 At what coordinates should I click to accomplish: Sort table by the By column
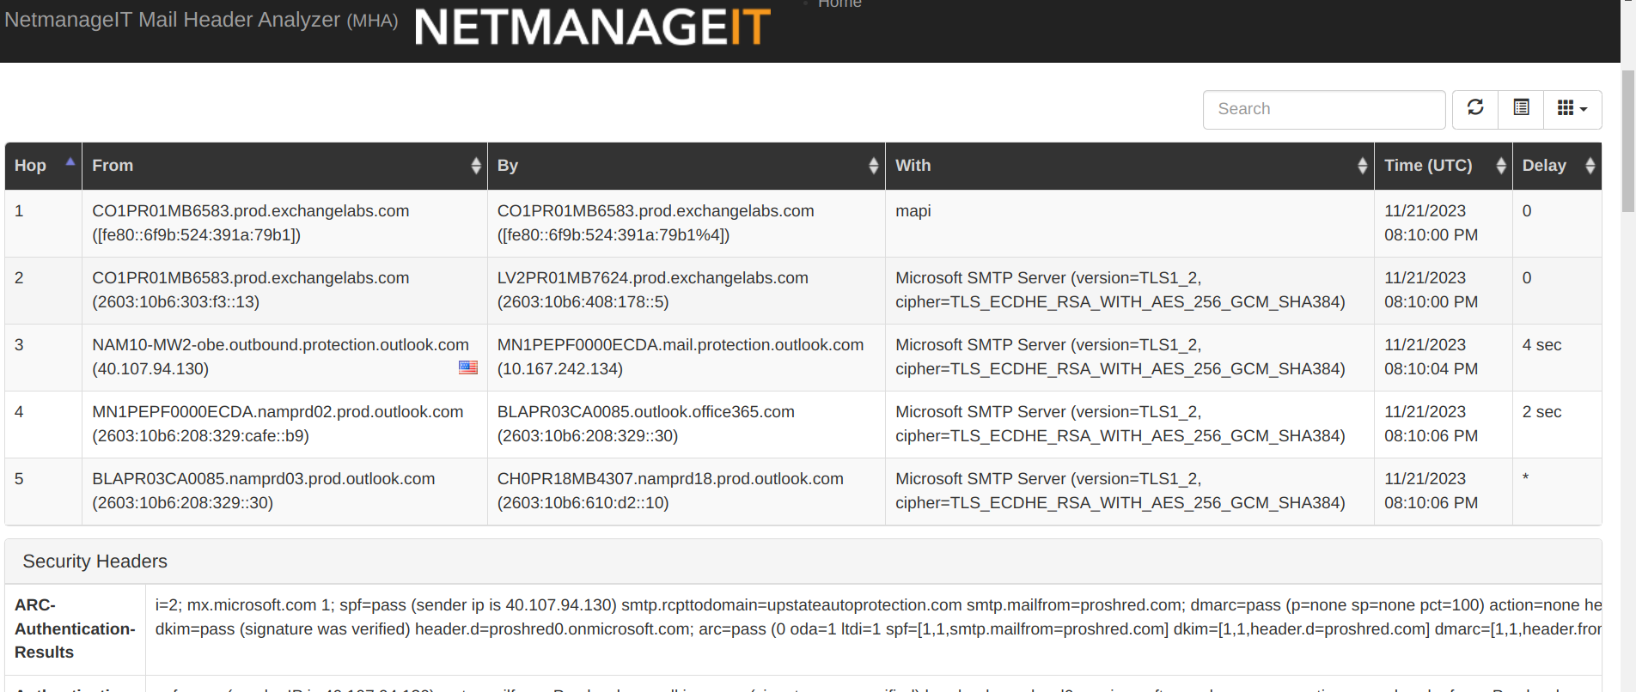(873, 166)
